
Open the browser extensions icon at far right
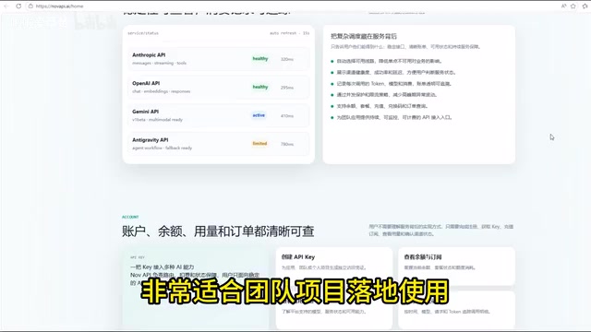(585, 6)
